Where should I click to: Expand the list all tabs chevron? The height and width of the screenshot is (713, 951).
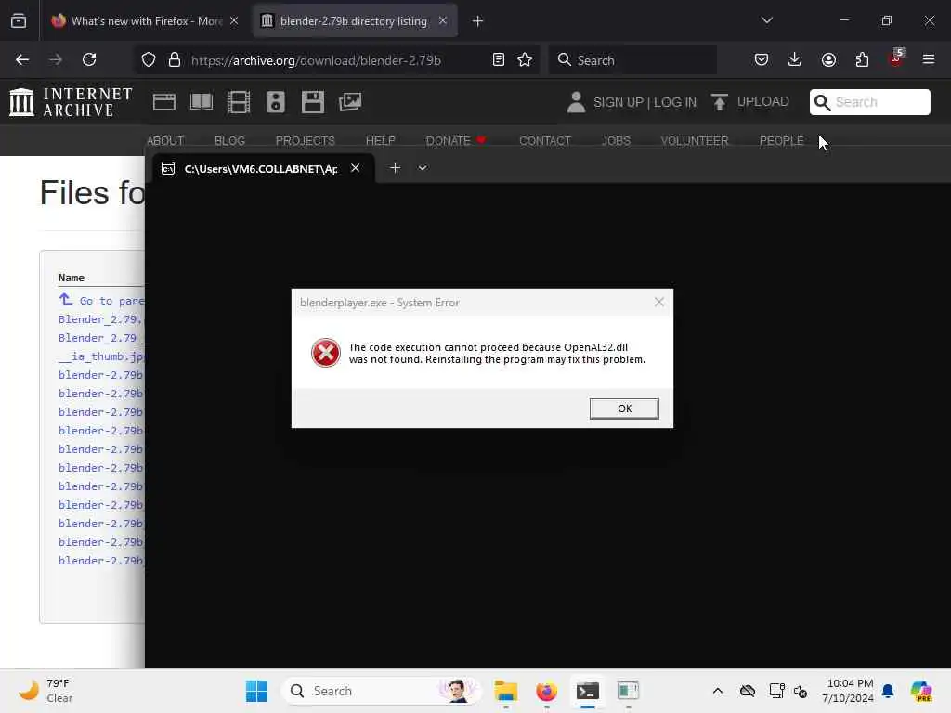point(767,20)
